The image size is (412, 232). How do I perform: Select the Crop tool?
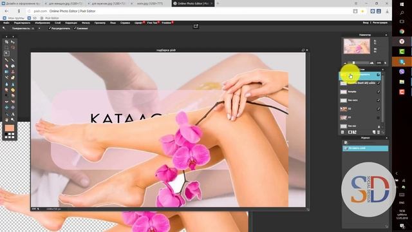6,42
